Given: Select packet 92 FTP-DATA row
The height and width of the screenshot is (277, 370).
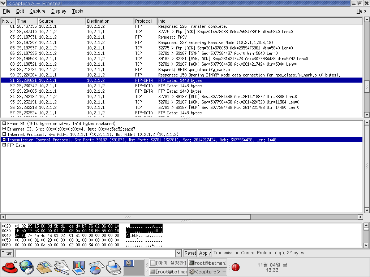Looking at the screenshot, I should coord(182,86).
